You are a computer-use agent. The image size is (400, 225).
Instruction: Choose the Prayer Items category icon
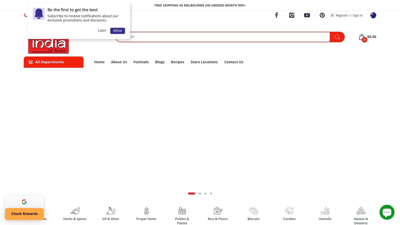[x=146, y=211]
